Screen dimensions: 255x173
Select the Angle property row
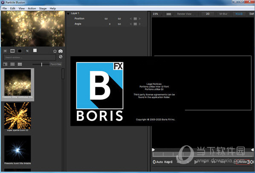pos(107,24)
